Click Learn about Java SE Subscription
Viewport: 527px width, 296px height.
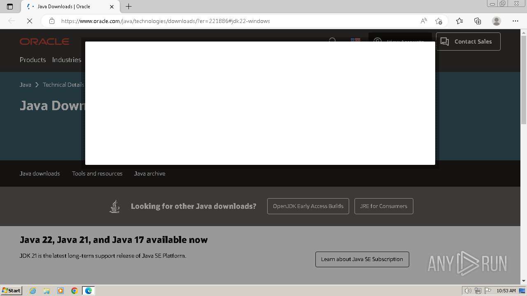[362, 259]
